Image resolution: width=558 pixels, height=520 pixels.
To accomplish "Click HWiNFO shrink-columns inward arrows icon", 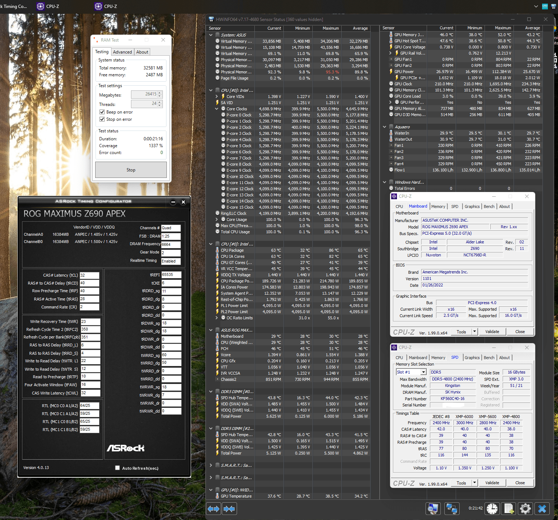I will click(x=229, y=509).
